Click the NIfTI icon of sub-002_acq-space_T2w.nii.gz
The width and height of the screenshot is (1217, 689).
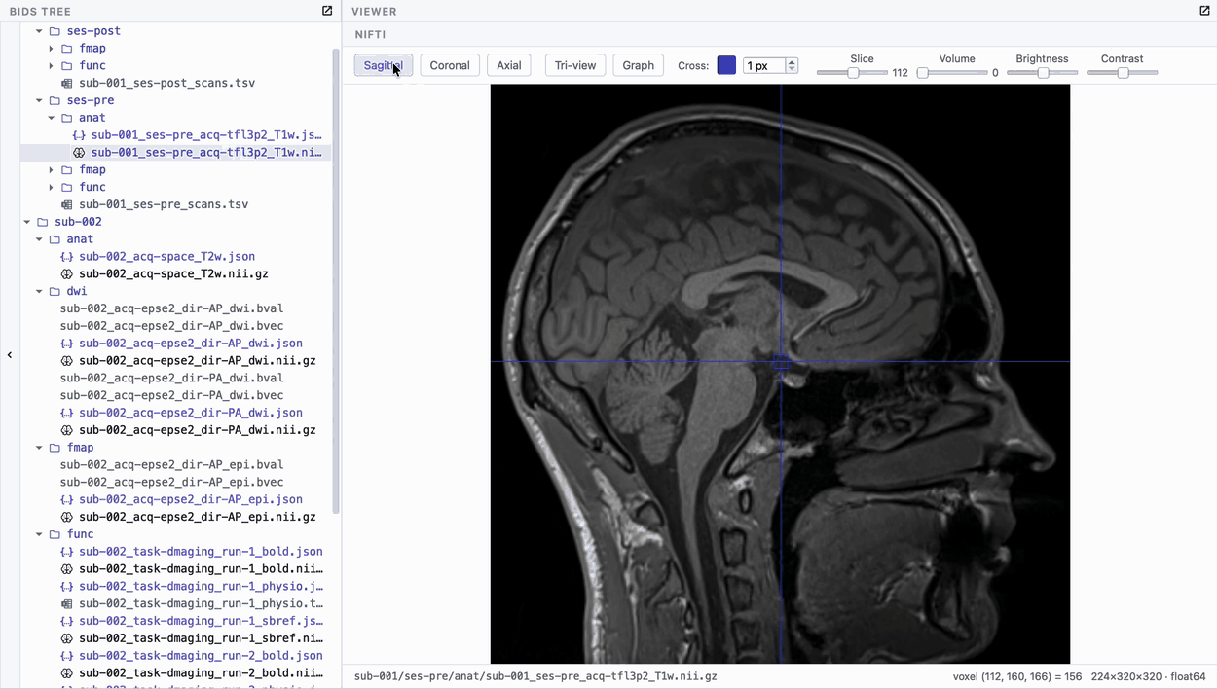(x=67, y=274)
